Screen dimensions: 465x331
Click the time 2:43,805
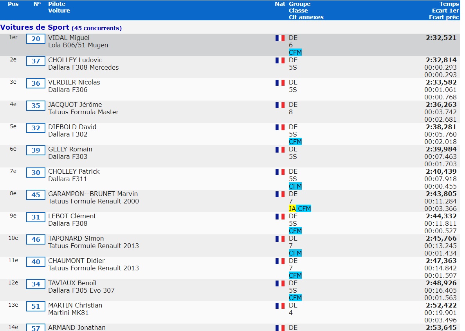(x=441, y=194)
